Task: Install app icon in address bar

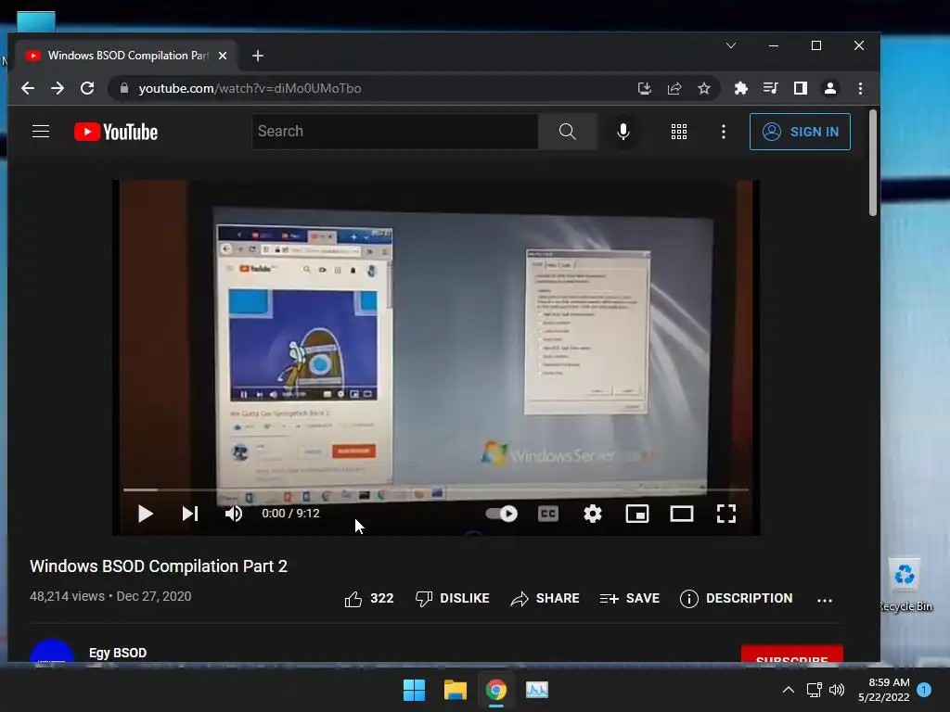Action: tap(645, 88)
